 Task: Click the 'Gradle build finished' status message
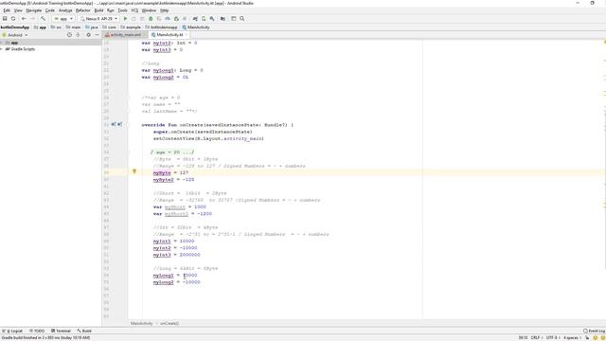tap(45, 337)
